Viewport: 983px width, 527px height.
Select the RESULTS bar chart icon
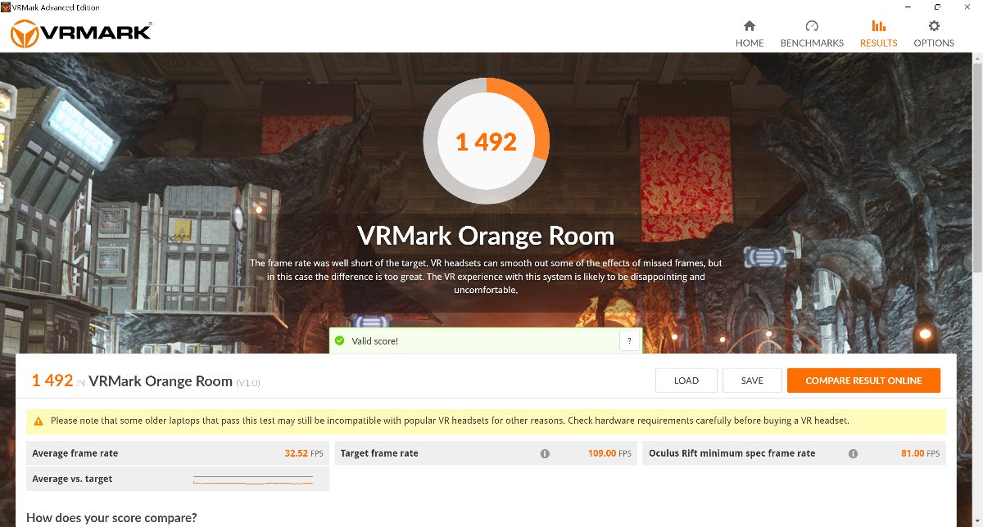click(x=878, y=26)
